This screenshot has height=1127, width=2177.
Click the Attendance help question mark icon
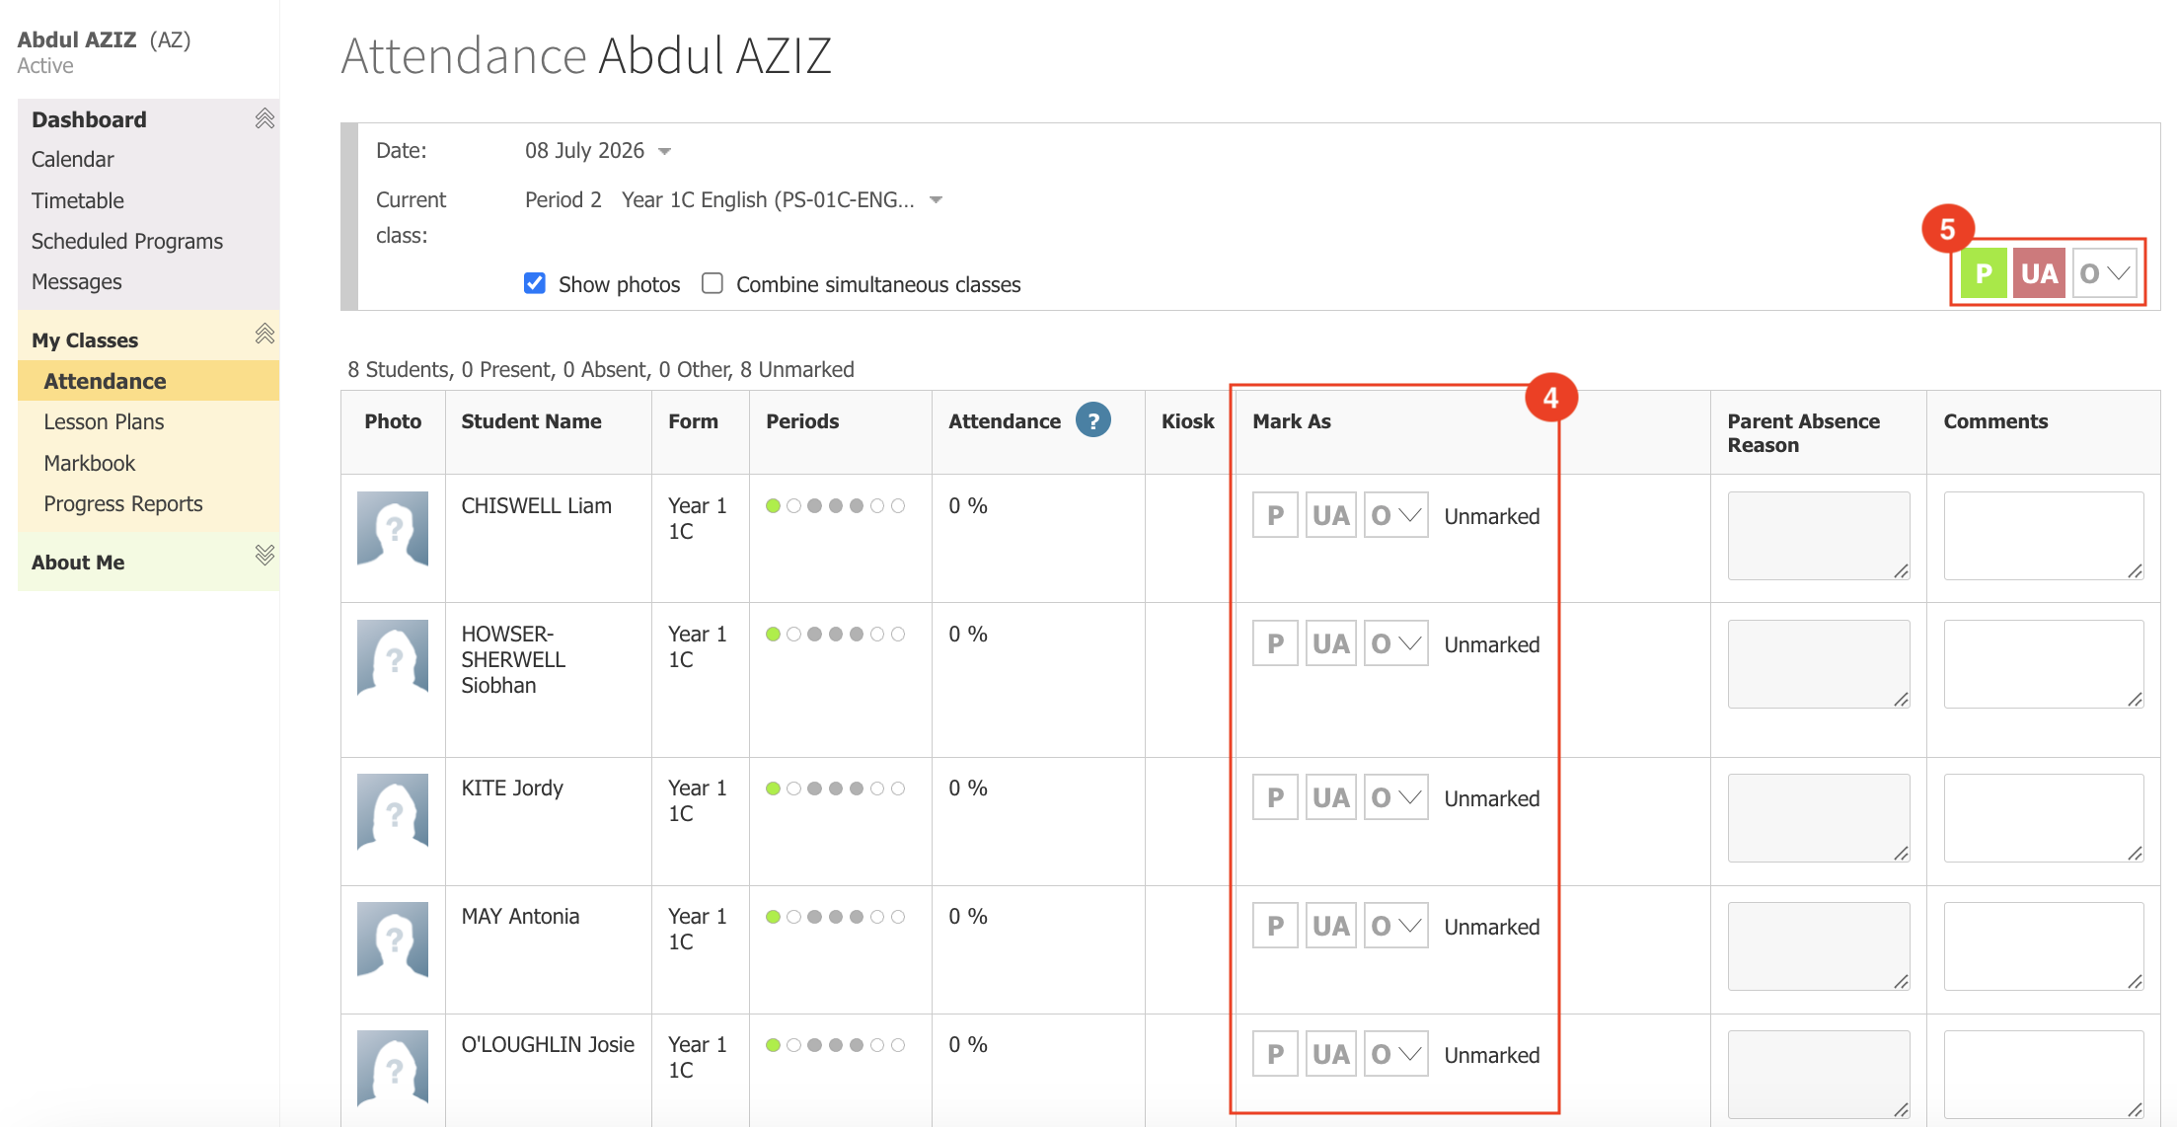[x=1092, y=420]
